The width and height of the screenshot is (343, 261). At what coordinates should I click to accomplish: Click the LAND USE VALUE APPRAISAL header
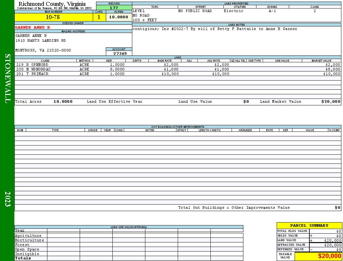129,227
